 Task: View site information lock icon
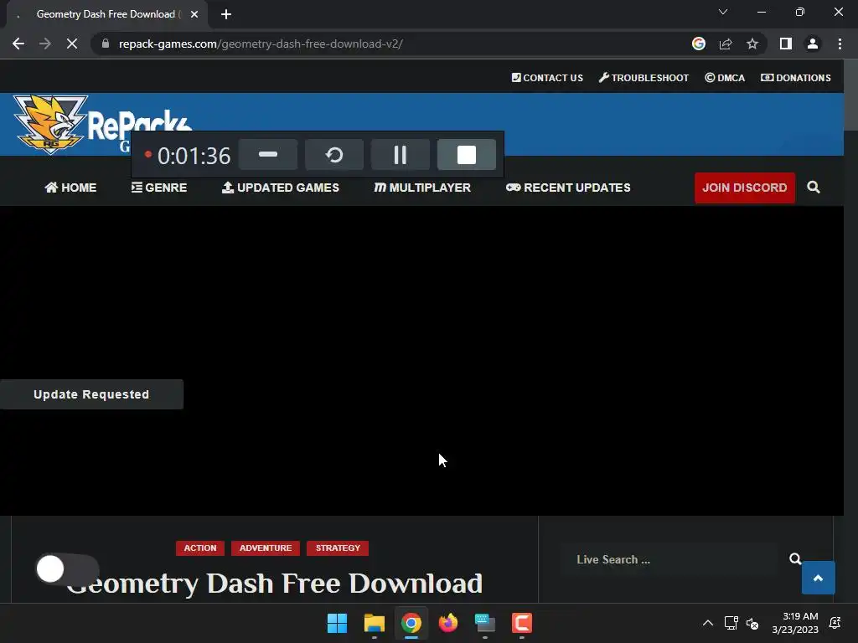[106, 44]
